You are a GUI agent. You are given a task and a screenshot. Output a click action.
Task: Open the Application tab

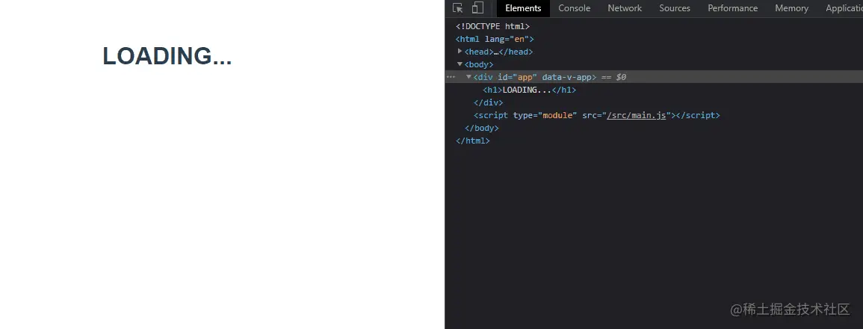(844, 8)
